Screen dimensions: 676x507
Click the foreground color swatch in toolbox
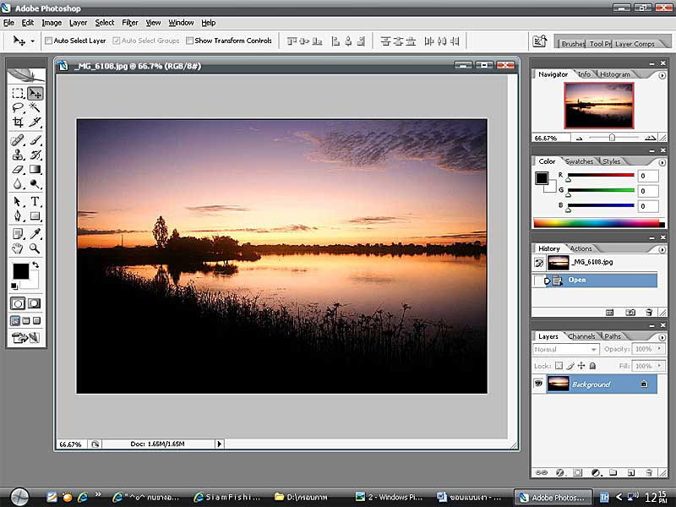click(20, 271)
